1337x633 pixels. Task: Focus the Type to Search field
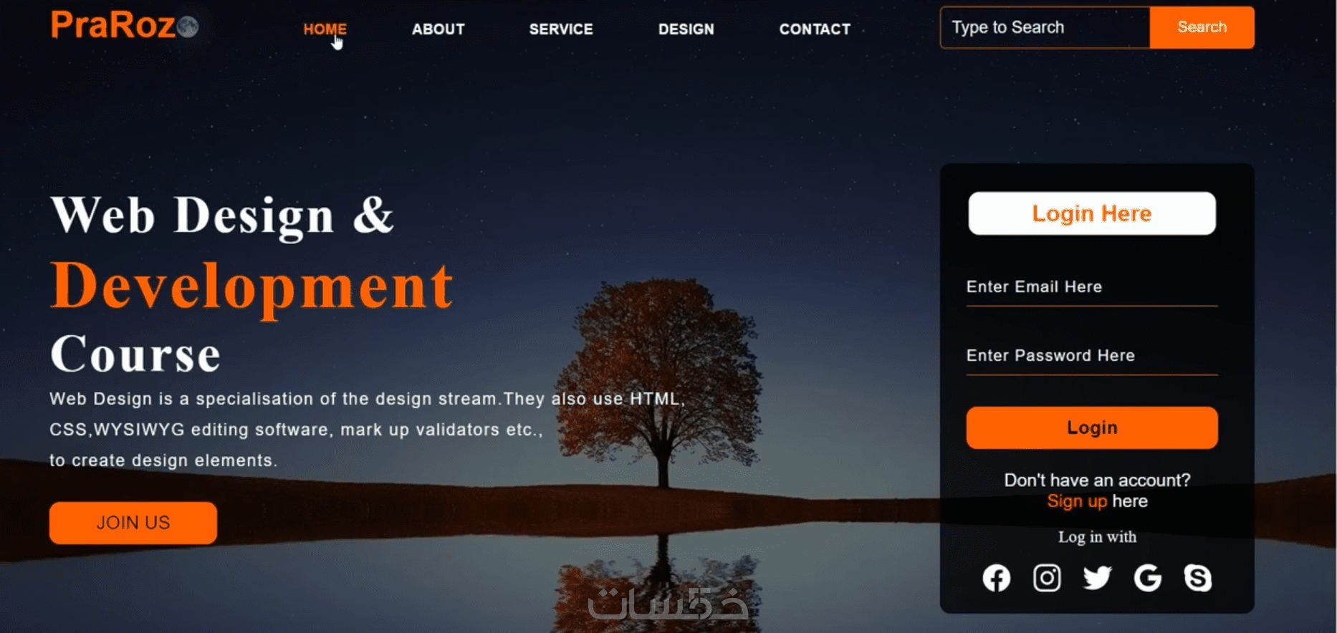pos(1045,27)
